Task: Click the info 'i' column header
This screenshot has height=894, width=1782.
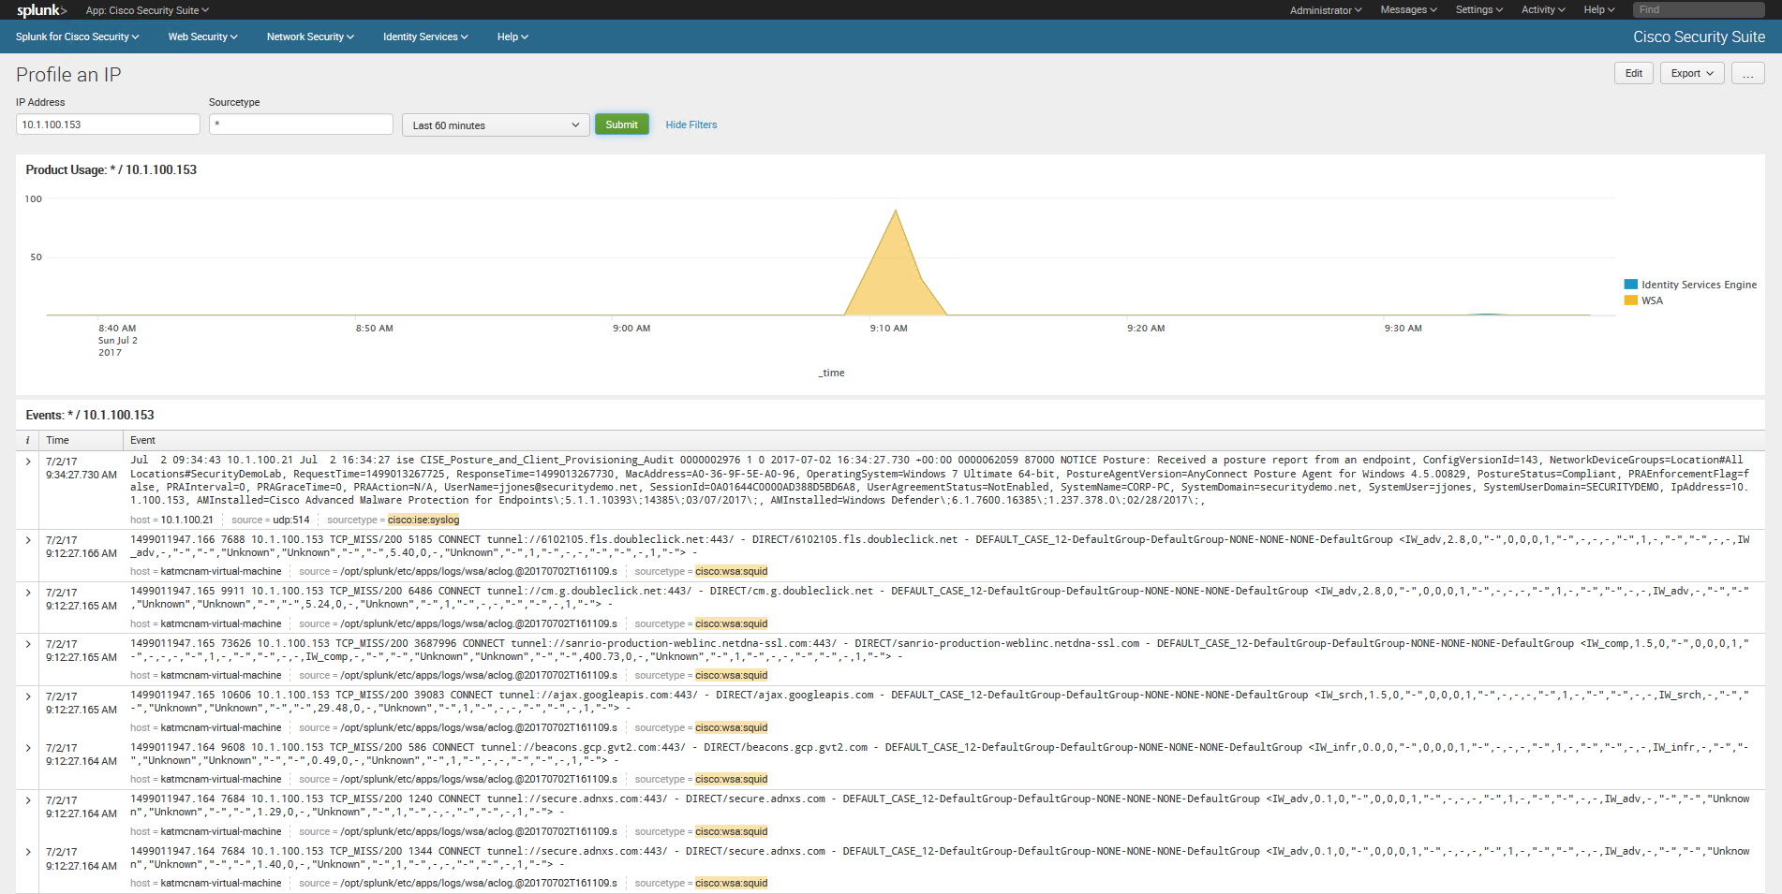Action: (27, 440)
